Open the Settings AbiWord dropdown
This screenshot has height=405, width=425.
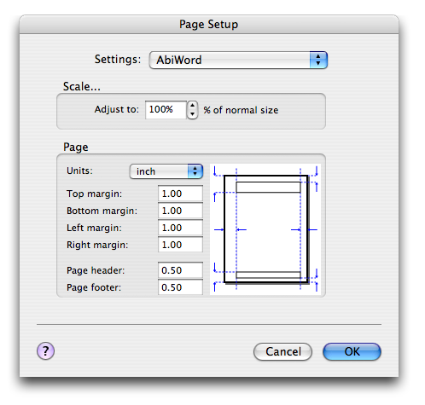point(238,60)
